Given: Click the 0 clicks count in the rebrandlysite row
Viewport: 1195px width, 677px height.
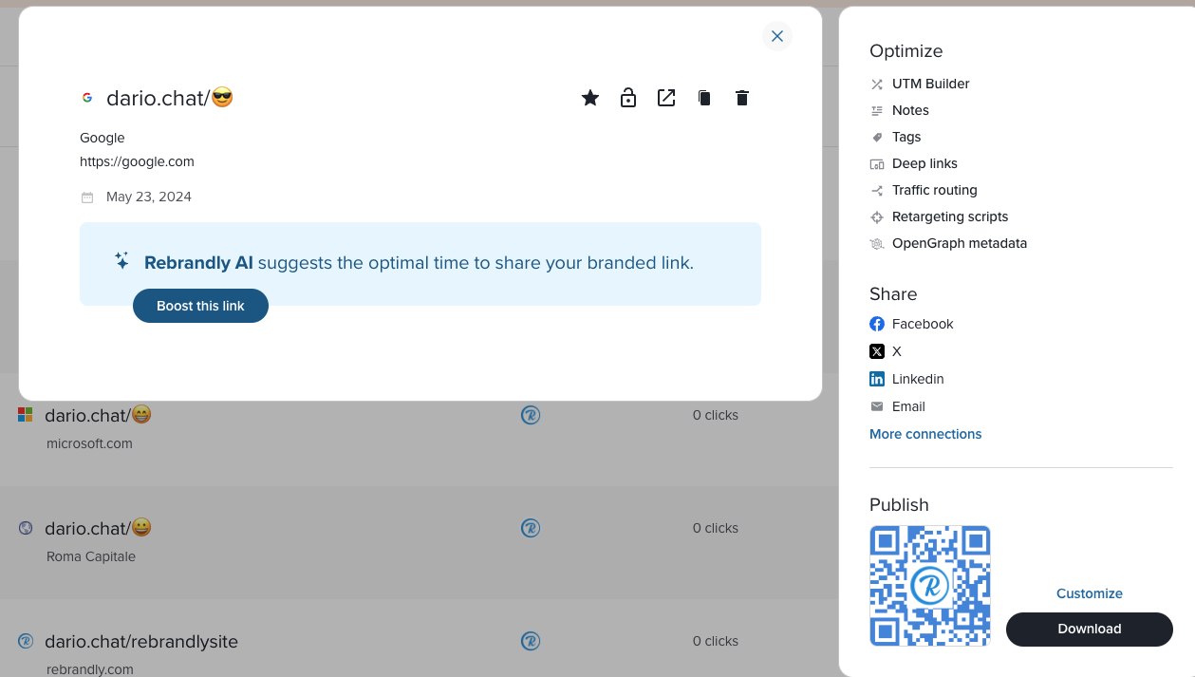Looking at the screenshot, I should coord(716,641).
